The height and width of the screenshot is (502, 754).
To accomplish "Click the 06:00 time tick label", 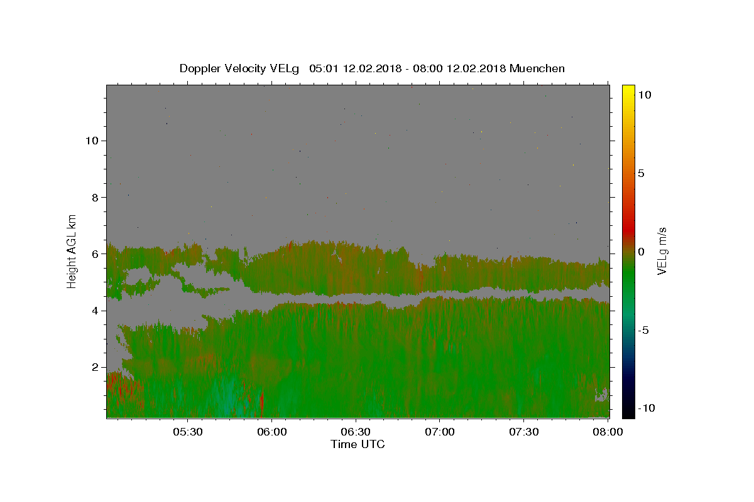I will click(x=272, y=432).
